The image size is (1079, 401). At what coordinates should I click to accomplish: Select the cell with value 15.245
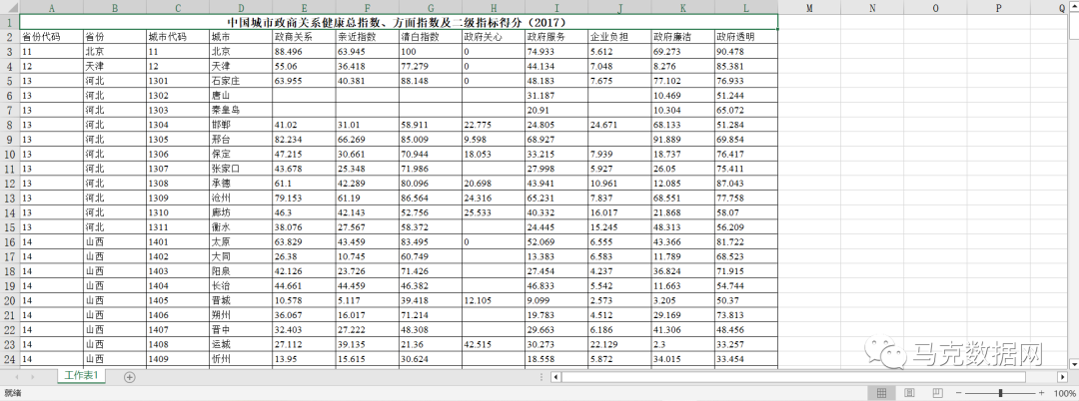click(620, 227)
